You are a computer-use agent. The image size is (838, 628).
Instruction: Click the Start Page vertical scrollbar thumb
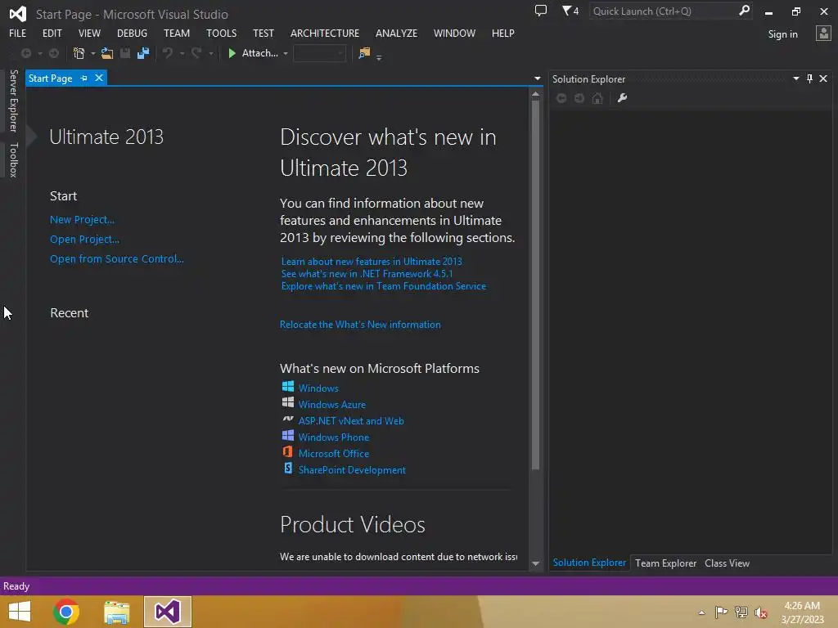click(535, 285)
